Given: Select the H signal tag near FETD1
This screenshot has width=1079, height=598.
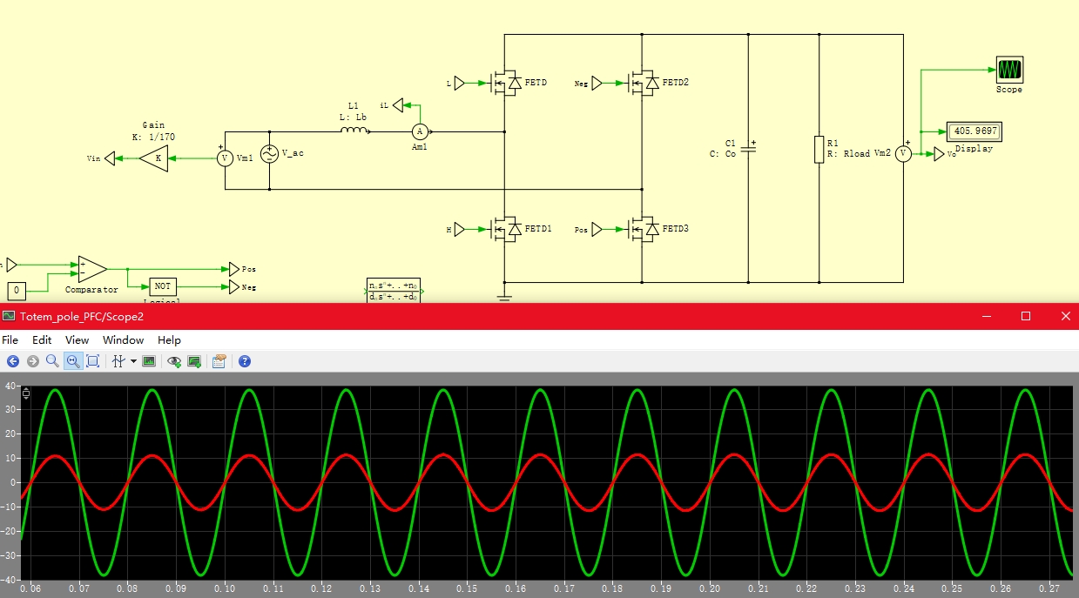Looking at the screenshot, I should [461, 229].
